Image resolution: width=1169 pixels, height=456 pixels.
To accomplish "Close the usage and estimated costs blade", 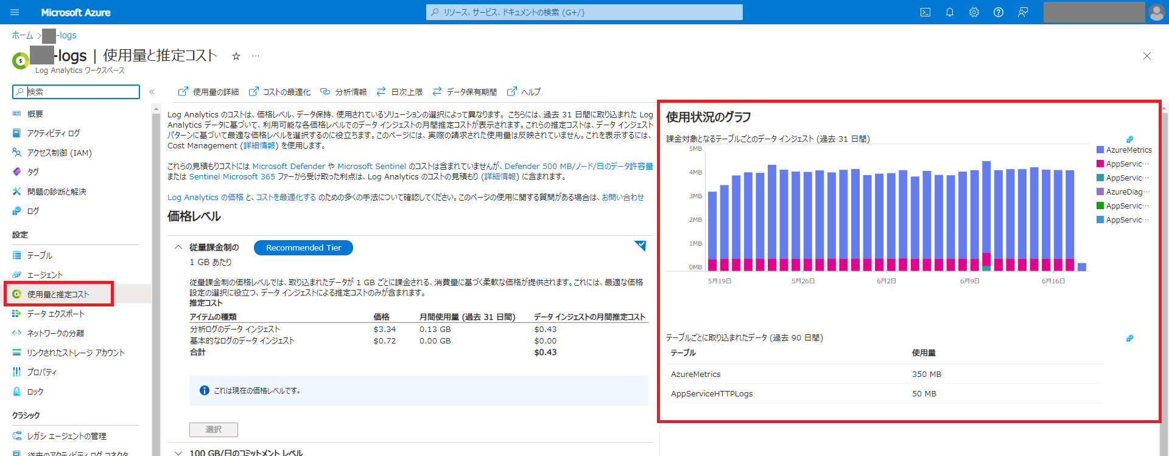I will coord(1147,56).
